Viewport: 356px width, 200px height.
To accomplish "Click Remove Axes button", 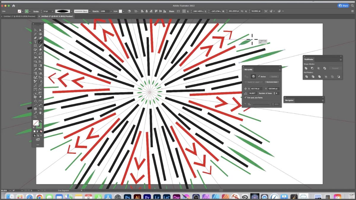I will pyautogui.click(x=272, y=82).
